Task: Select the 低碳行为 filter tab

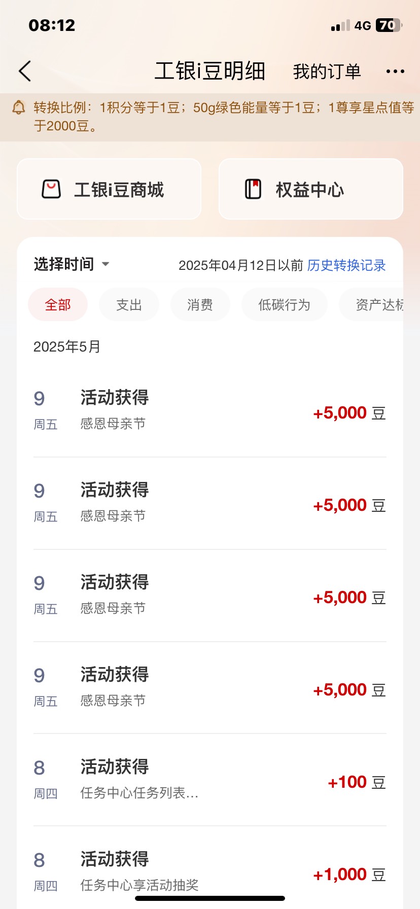Action: tap(284, 304)
